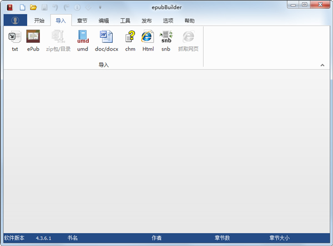This screenshot has width=333, height=246.
Task: Maximize the epubBuilder window
Action: click(305, 4)
